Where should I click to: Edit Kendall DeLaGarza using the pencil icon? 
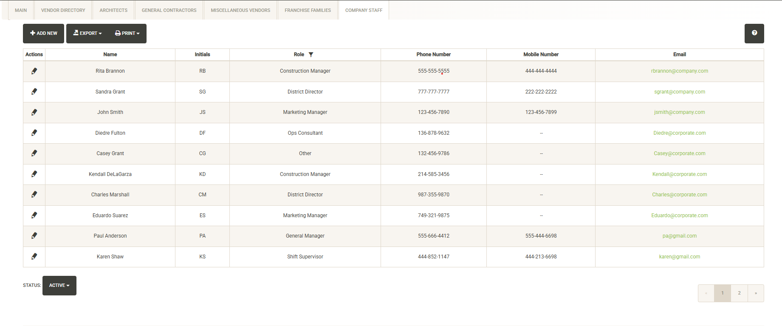pyautogui.click(x=34, y=174)
